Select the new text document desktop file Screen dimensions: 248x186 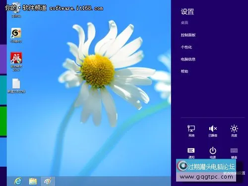point(16,86)
